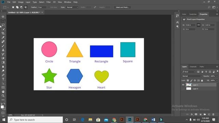
Task: Delete layer with the trash icon
Action: click(x=213, y=114)
